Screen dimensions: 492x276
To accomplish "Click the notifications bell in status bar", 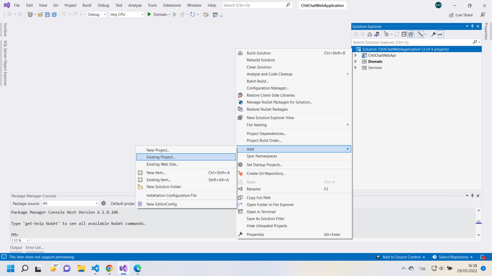I will 482,257.
